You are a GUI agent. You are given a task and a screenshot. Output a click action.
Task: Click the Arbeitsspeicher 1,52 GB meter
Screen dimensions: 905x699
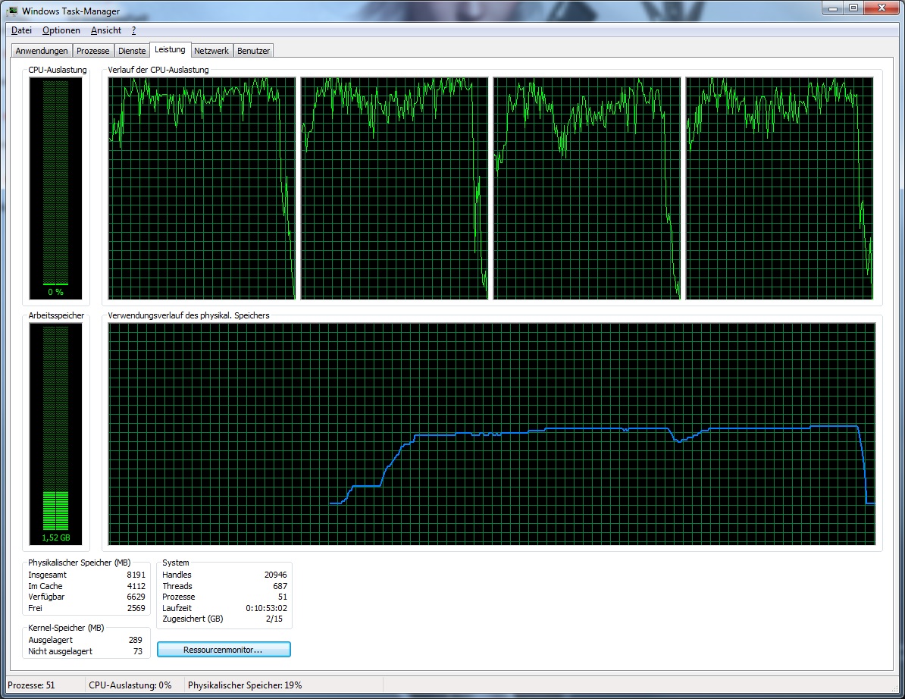coord(55,434)
